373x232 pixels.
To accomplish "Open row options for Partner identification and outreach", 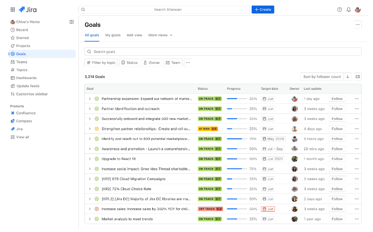I will click(357, 109).
